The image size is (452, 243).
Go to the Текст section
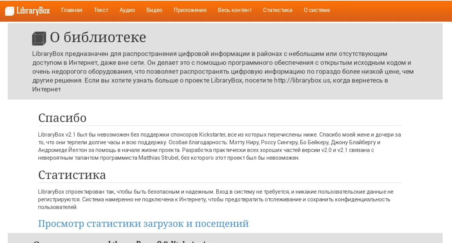101,10
